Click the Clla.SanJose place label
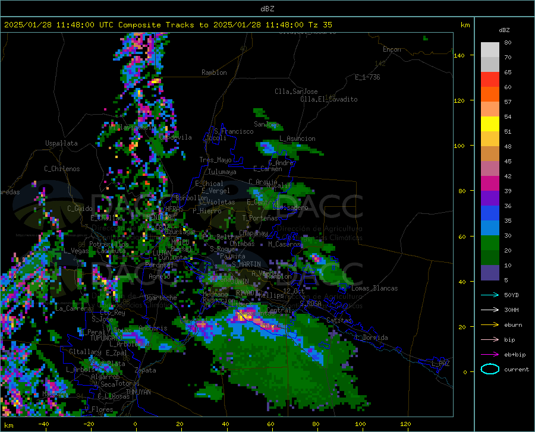 (296, 92)
